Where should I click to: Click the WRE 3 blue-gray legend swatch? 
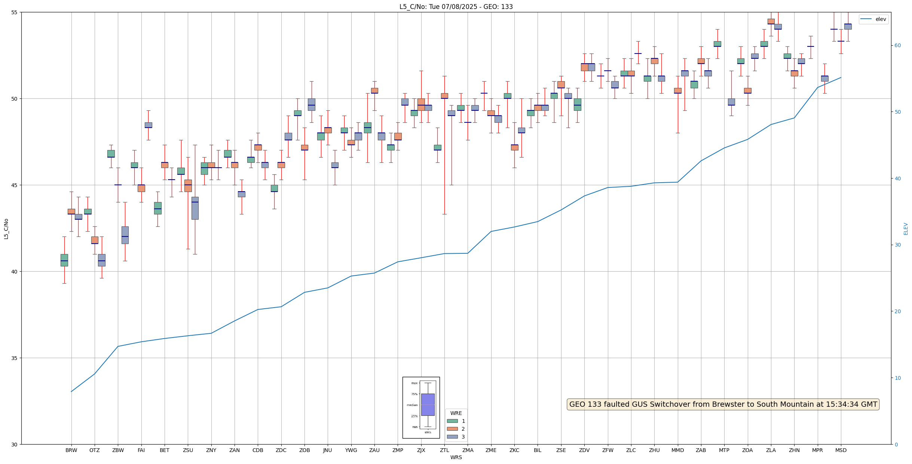tap(452, 437)
